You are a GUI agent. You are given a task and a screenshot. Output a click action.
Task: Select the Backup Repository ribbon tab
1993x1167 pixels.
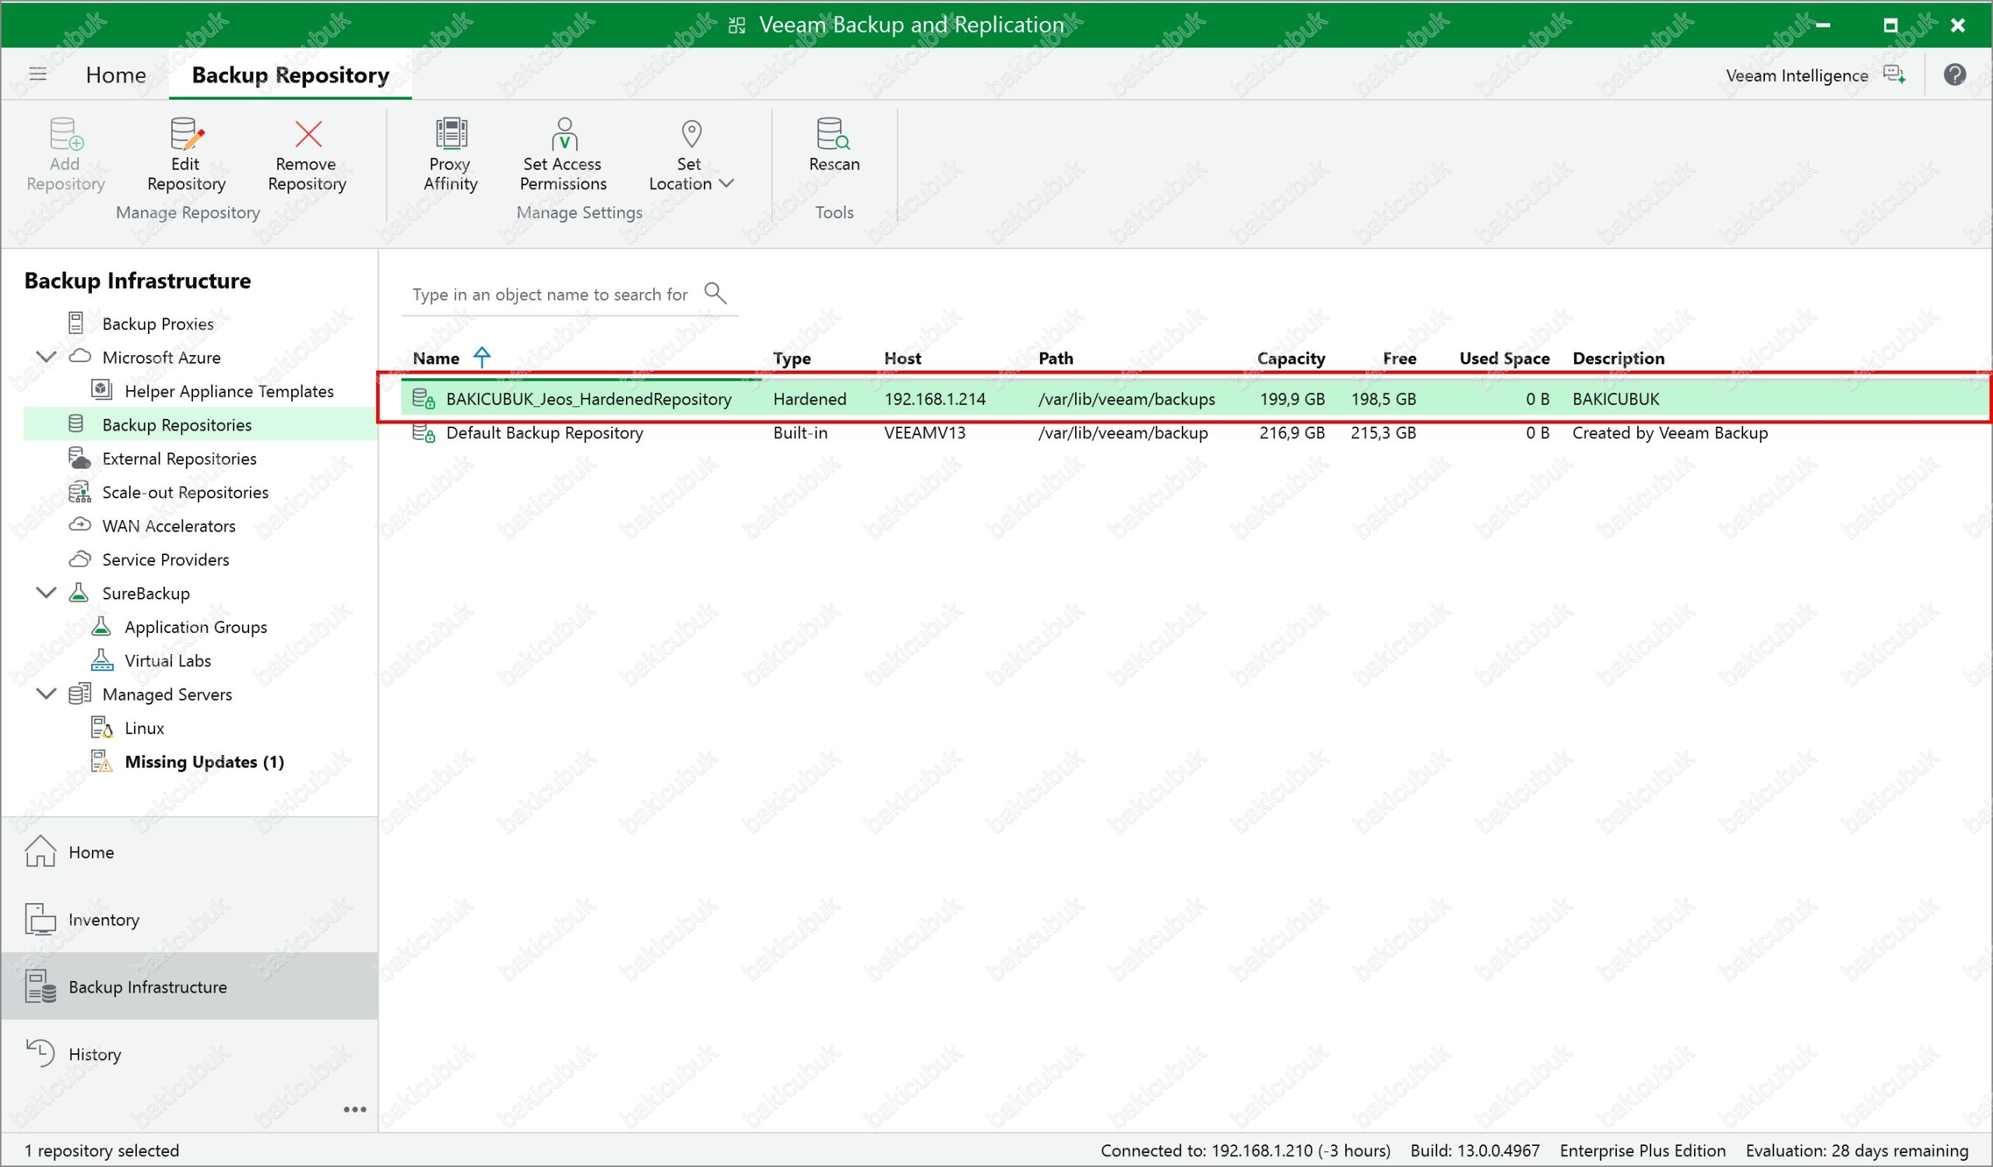point(290,75)
